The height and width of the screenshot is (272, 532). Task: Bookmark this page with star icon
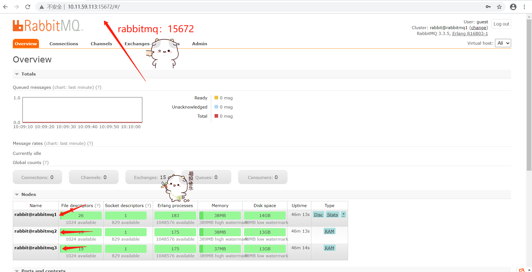click(499, 7)
